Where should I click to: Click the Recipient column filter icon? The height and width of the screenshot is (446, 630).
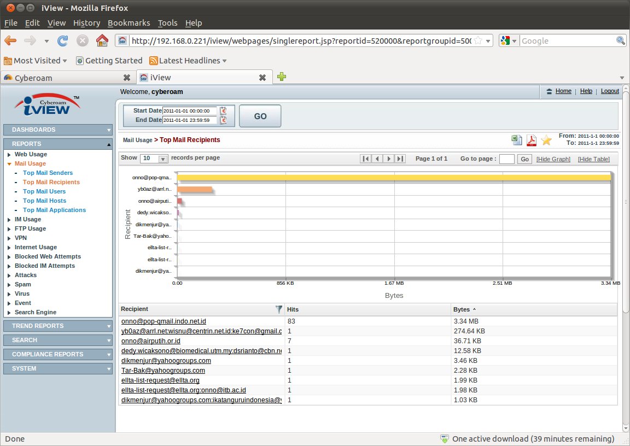(x=279, y=309)
